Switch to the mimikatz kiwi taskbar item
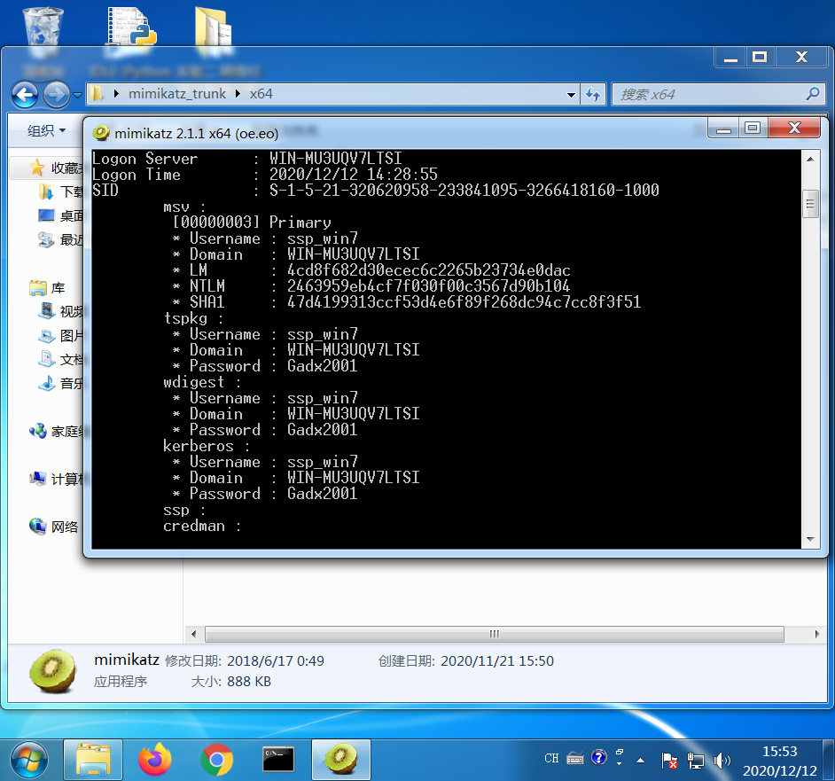 (x=340, y=761)
